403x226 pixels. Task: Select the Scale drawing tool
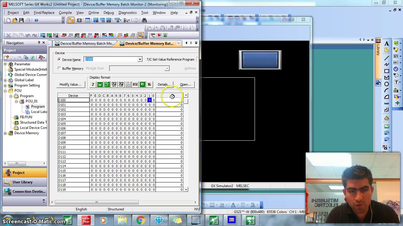(x=387, y=104)
